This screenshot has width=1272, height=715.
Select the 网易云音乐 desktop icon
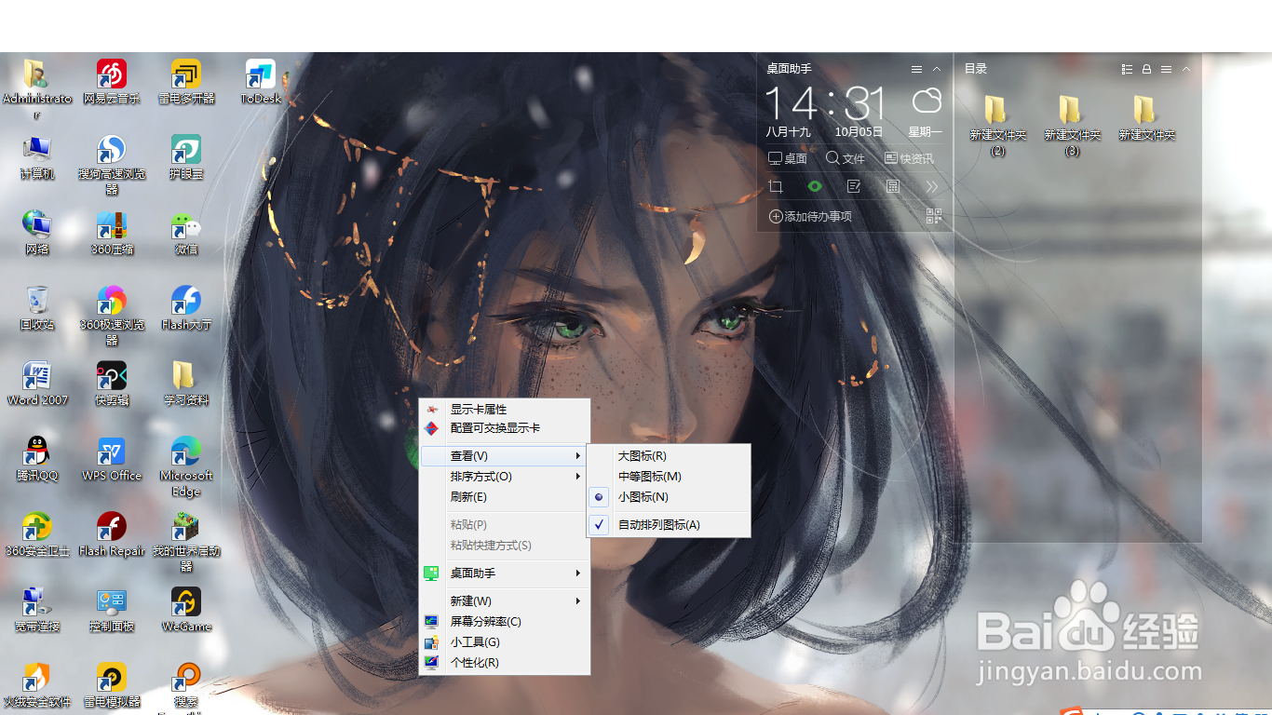[x=112, y=82]
